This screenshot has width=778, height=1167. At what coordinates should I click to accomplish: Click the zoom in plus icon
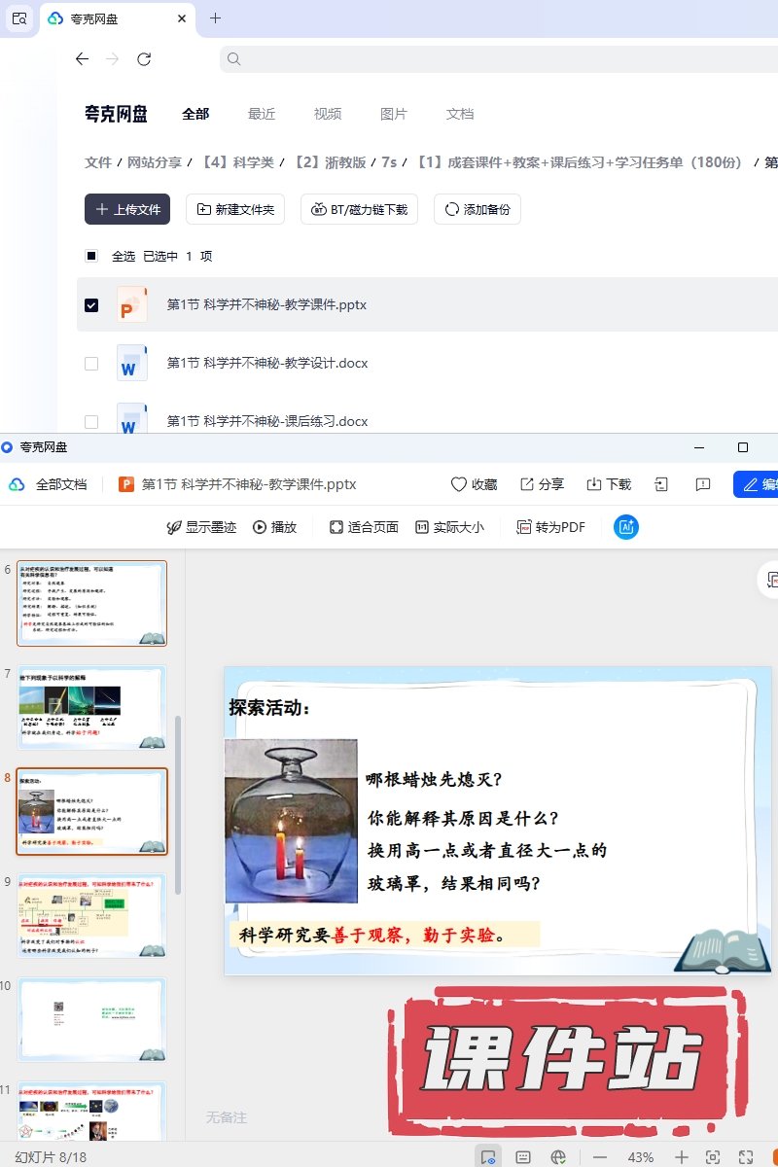pos(682,1157)
